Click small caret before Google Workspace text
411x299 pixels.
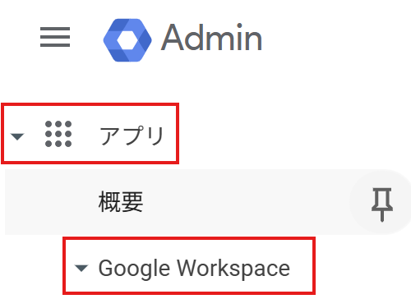click(x=81, y=269)
